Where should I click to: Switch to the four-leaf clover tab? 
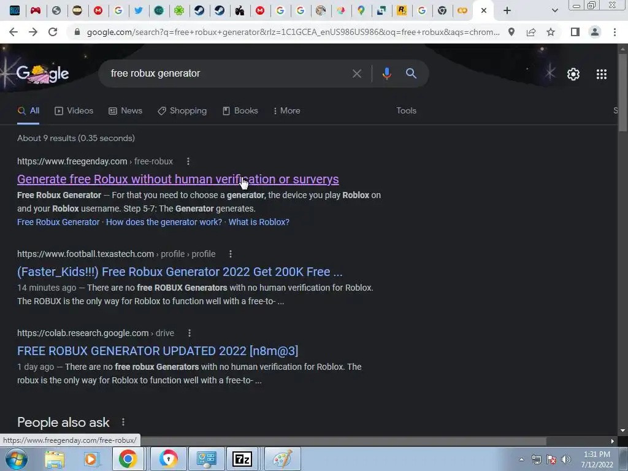point(179,10)
